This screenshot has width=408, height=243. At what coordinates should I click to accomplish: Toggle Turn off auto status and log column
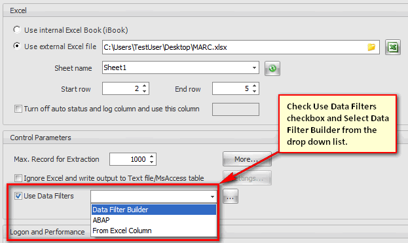tap(18, 109)
